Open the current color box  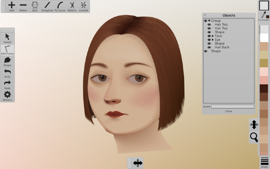click(x=264, y=5)
